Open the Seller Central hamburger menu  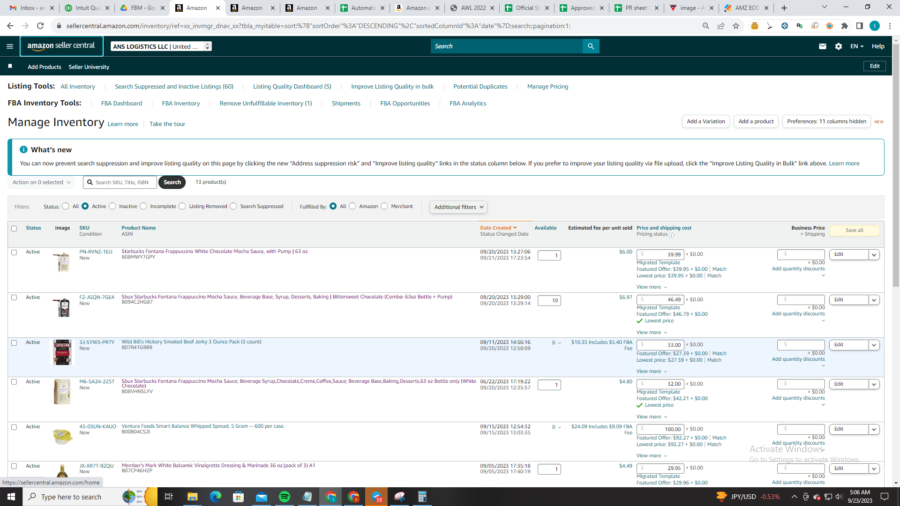click(10, 46)
